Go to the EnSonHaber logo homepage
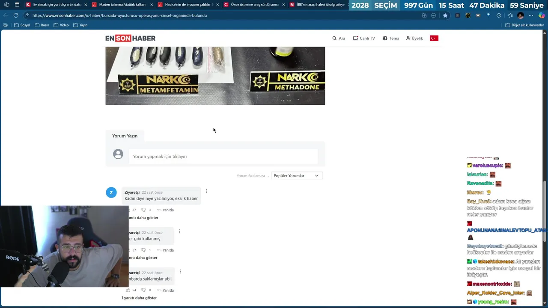The image size is (548, 308). point(130,38)
